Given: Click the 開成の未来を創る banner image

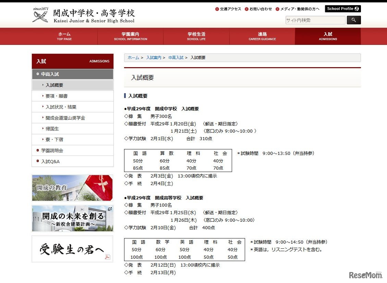Looking at the screenshot, I should pyautogui.click(x=72, y=218).
